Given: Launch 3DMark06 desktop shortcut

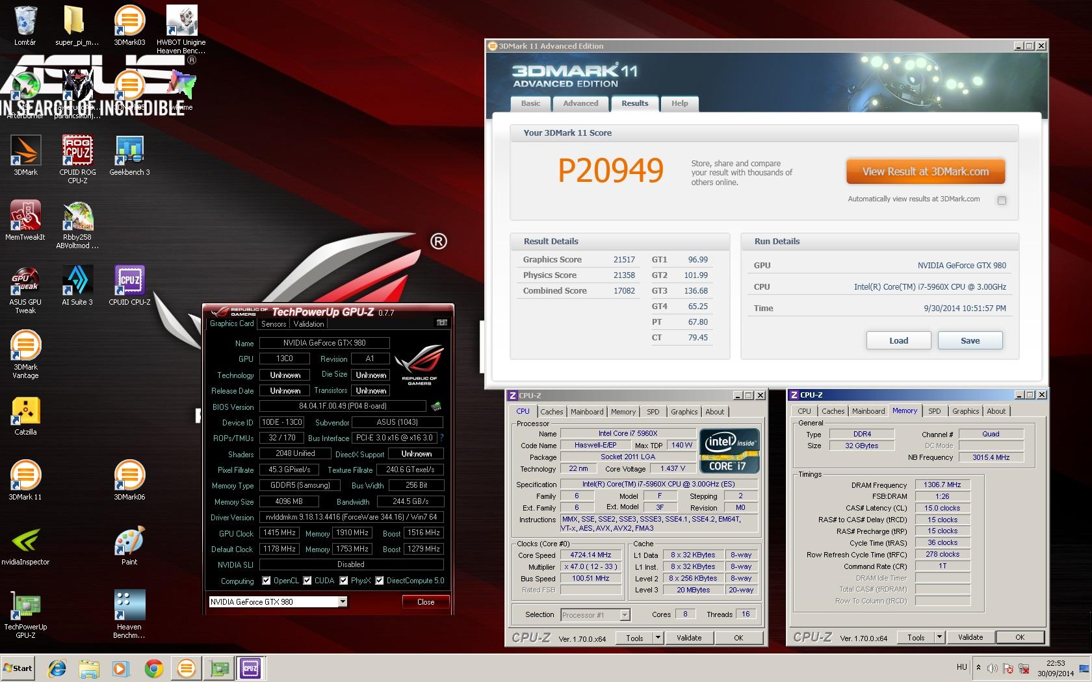Looking at the screenshot, I should [129, 481].
